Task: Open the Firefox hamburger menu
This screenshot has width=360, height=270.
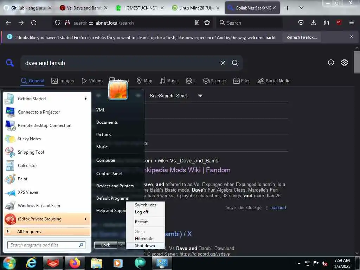Action: 352,22
